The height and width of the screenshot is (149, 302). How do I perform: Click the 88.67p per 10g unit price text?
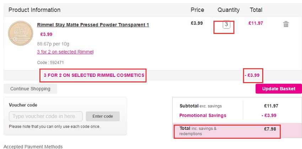pyautogui.click(x=53, y=44)
